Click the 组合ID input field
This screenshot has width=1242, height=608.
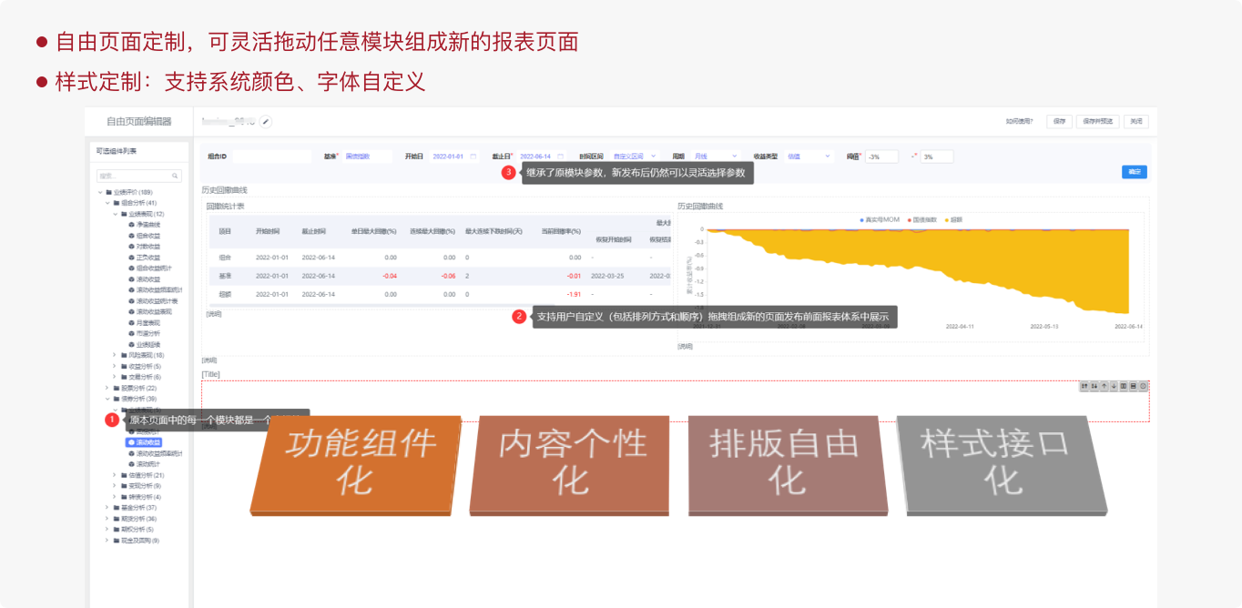point(271,157)
